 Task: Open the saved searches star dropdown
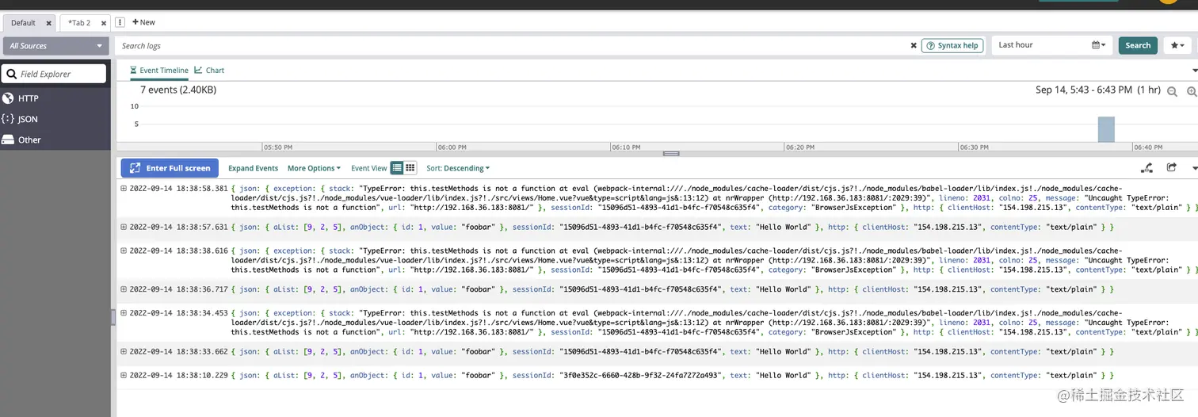(x=1177, y=45)
